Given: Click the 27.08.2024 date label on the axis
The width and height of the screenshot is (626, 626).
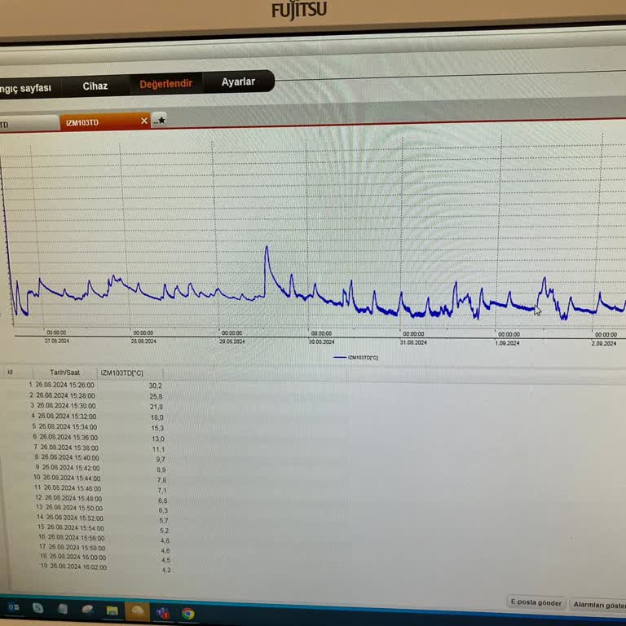Looking at the screenshot, I should 57,341.
